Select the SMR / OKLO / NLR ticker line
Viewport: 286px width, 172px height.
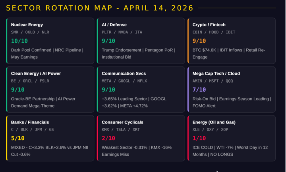click(x=30, y=32)
